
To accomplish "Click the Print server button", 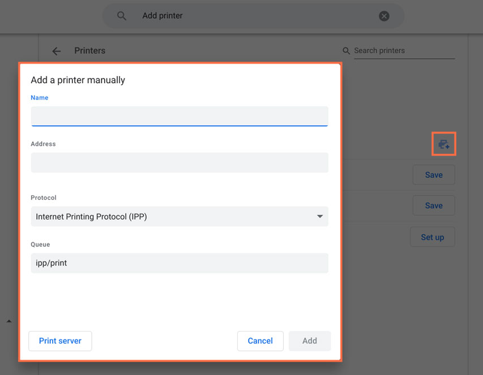I will [60, 341].
